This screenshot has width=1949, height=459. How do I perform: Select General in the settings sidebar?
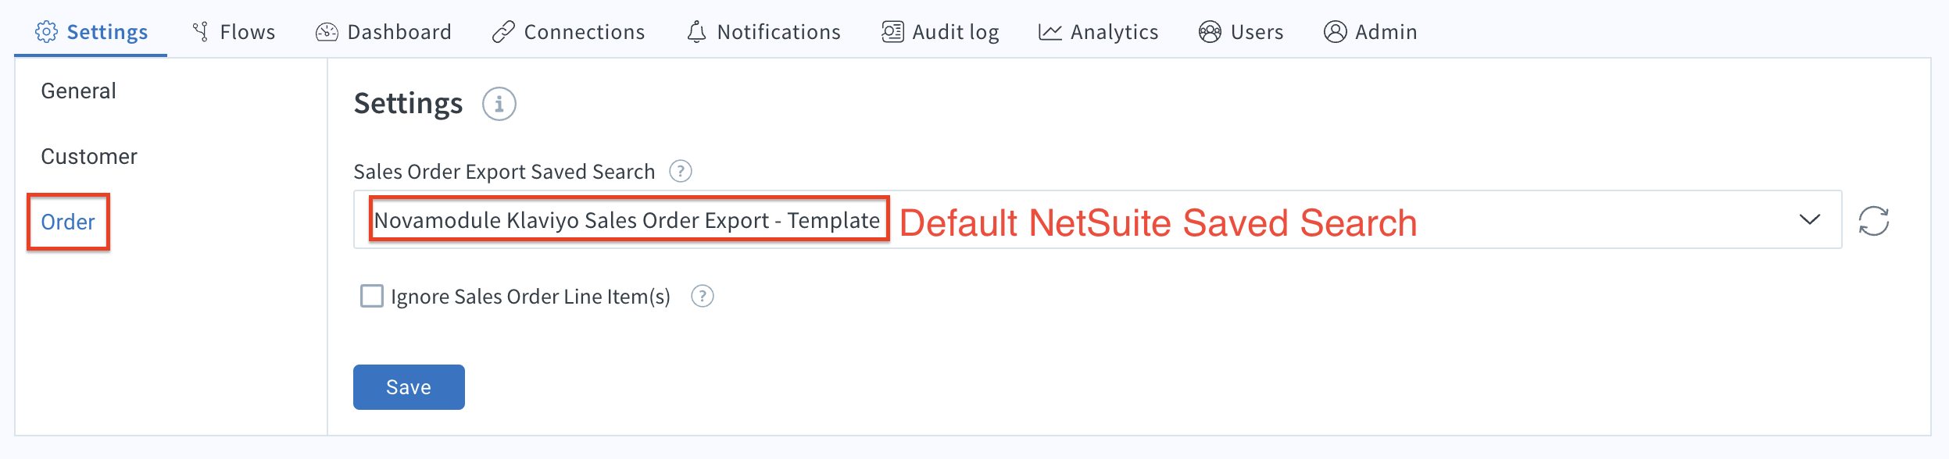tap(78, 91)
